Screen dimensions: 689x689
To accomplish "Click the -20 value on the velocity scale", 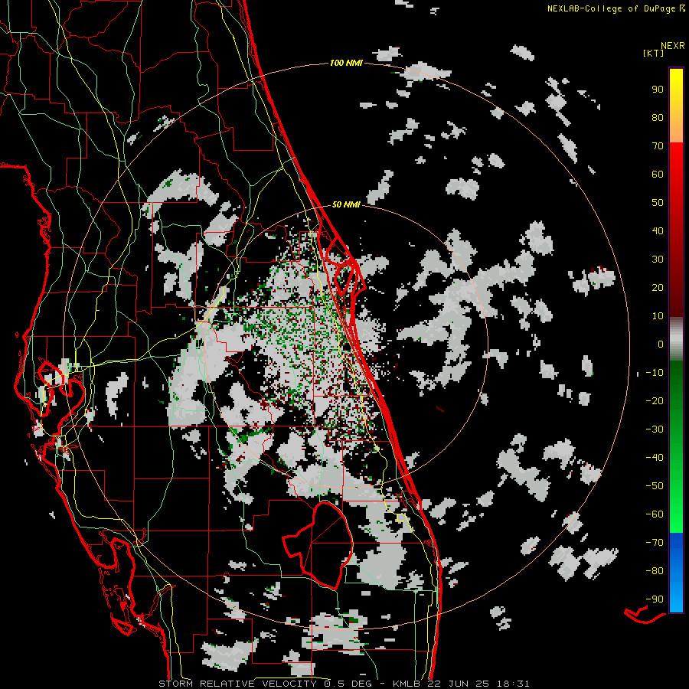I will pos(655,401).
